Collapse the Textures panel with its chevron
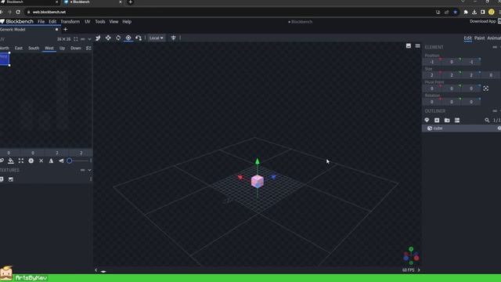Screen dimensions: 501x282 (89, 170)
